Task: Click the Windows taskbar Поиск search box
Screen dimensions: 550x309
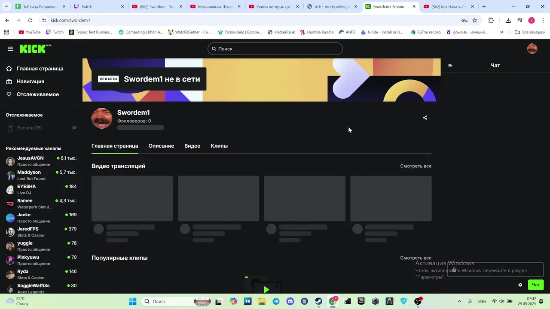Action: tap(176, 301)
